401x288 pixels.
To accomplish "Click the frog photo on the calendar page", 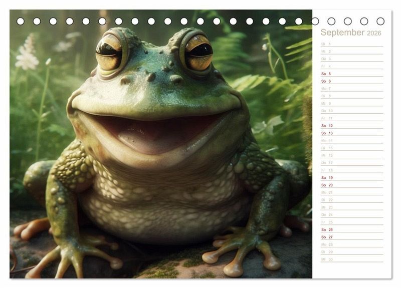I will pyautogui.click(x=161, y=144).
